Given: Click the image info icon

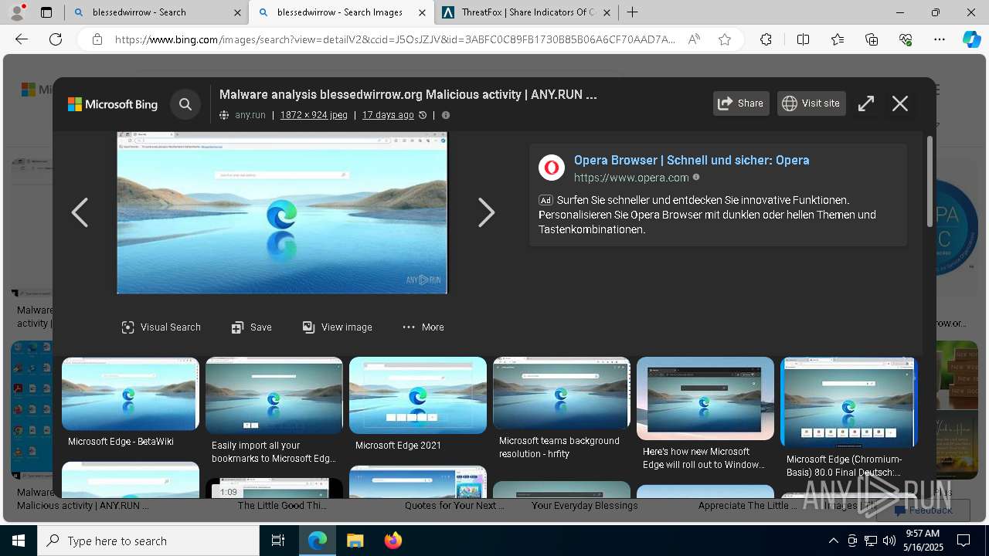Looking at the screenshot, I should coord(446,115).
